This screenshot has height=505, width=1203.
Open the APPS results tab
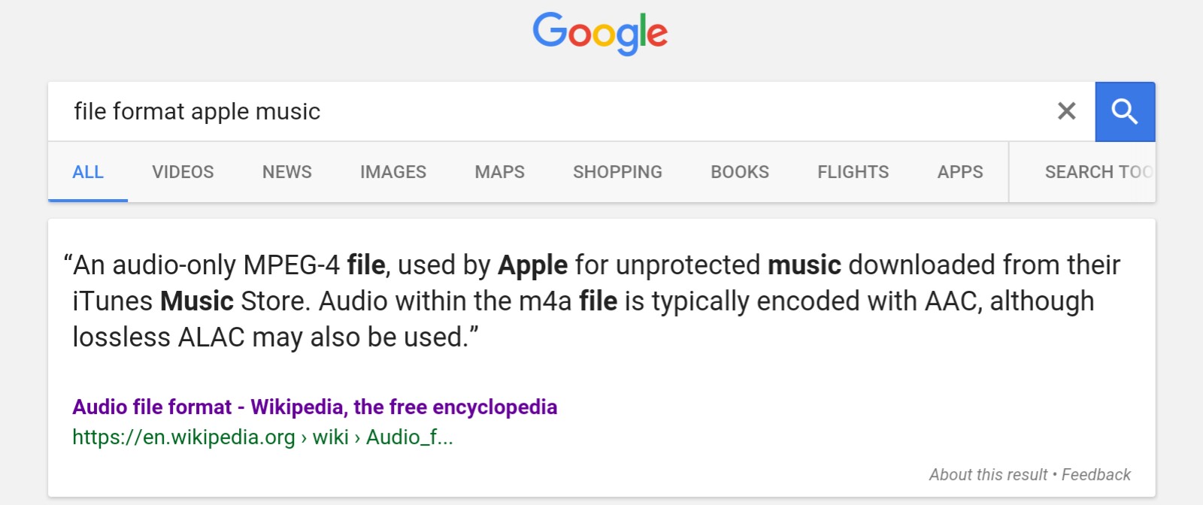(x=959, y=172)
